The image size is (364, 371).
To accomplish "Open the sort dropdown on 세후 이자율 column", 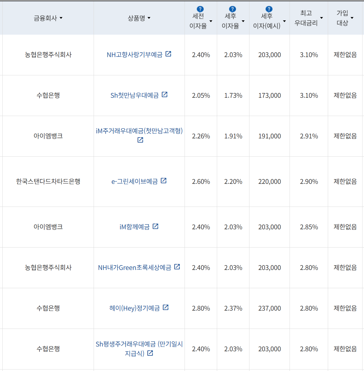I will point(243,22).
